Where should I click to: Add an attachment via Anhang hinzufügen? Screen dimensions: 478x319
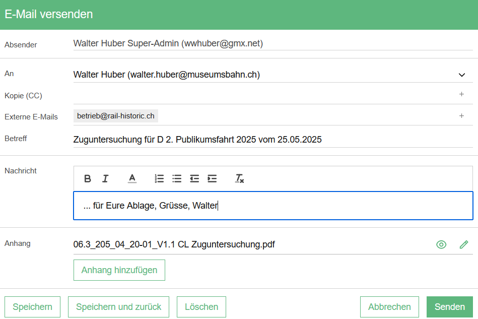click(x=119, y=270)
